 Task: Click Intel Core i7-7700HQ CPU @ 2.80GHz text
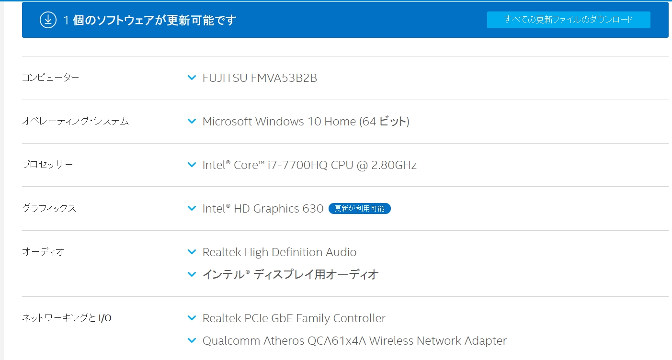[309, 165]
